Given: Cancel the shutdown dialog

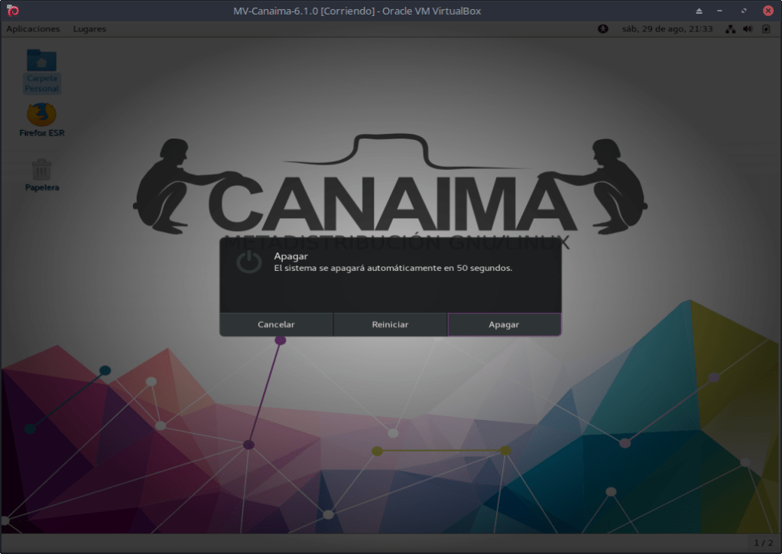Looking at the screenshot, I should 276,324.
